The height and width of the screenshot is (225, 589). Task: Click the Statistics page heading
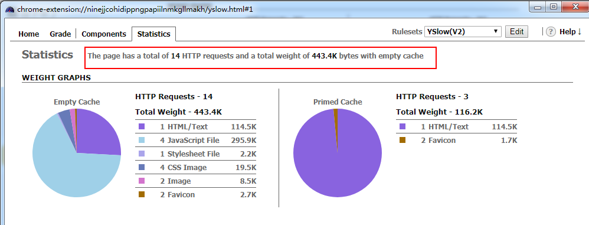pyautogui.click(x=47, y=55)
